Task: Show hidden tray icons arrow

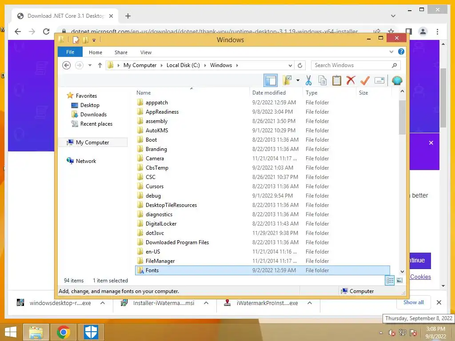Action: [x=381, y=333]
